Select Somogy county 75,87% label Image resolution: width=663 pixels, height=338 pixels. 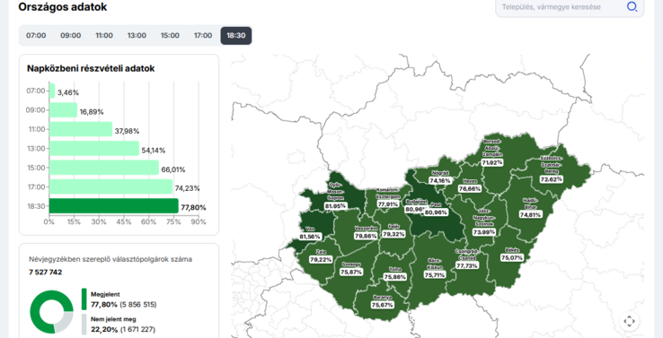[351, 273]
